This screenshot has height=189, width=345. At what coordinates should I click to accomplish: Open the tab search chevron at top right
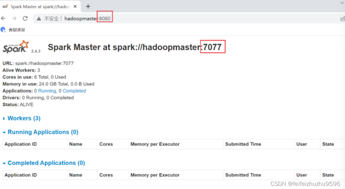point(343,3)
